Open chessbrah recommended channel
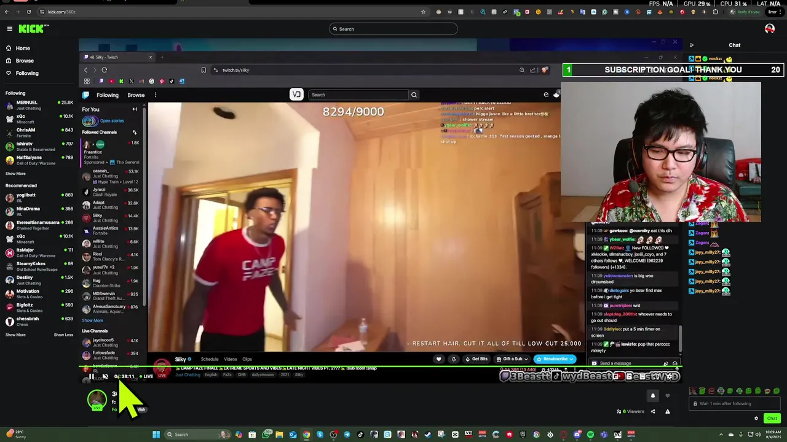 pos(39,321)
